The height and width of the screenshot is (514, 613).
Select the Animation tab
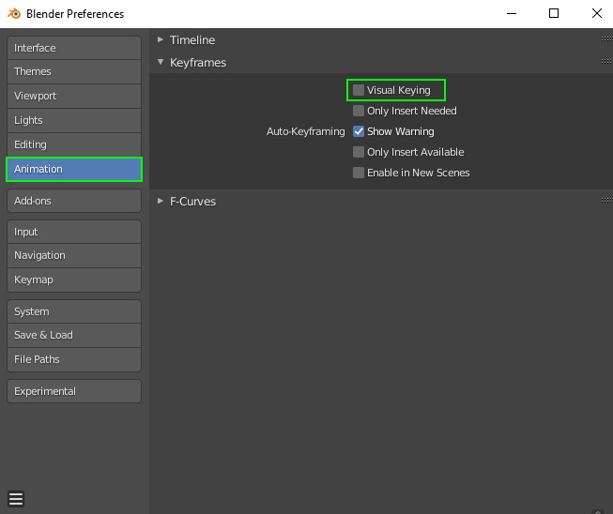pos(74,169)
